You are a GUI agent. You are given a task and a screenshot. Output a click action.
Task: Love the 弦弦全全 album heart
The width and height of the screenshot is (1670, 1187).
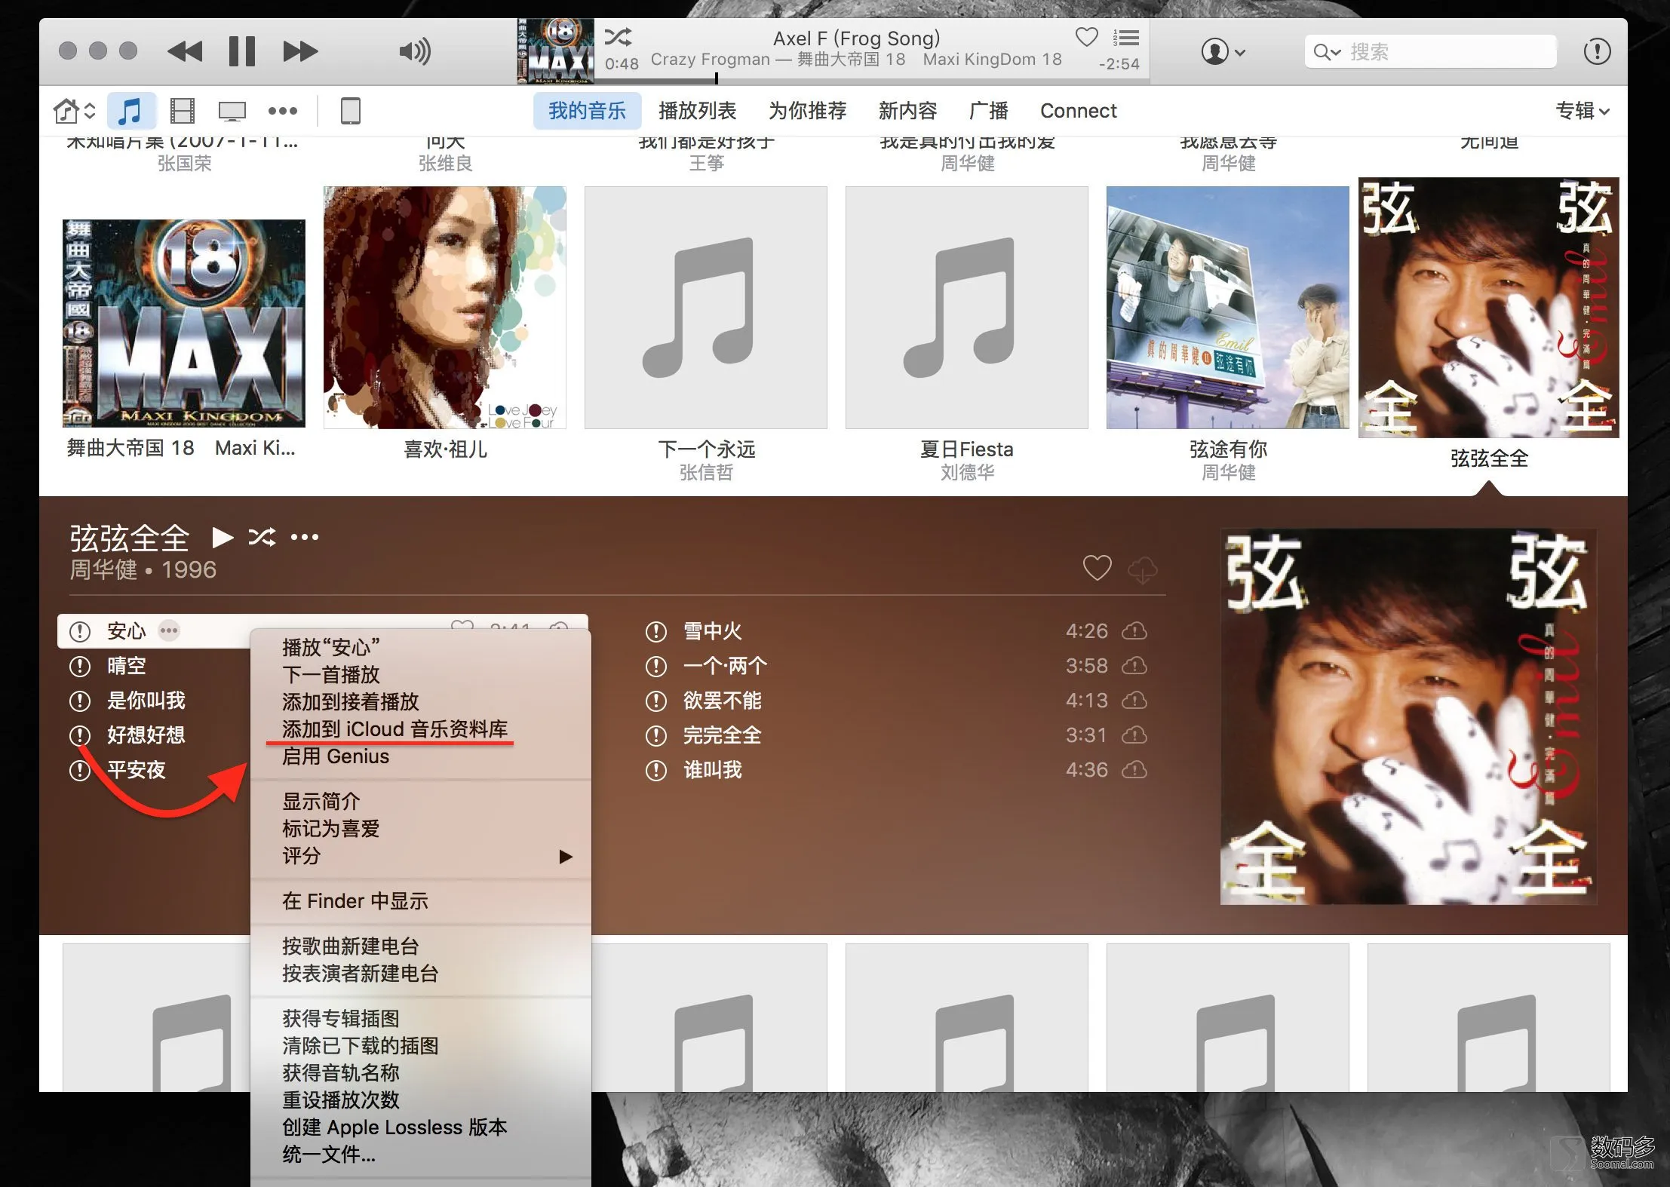1097,568
